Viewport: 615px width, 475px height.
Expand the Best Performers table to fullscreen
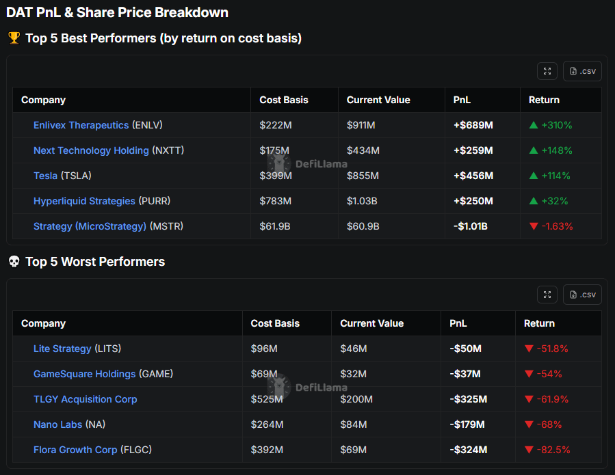pos(547,71)
